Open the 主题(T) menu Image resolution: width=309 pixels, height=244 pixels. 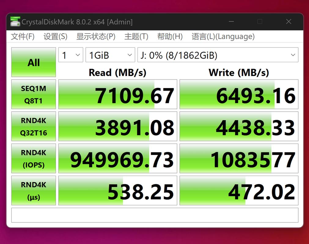(136, 37)
